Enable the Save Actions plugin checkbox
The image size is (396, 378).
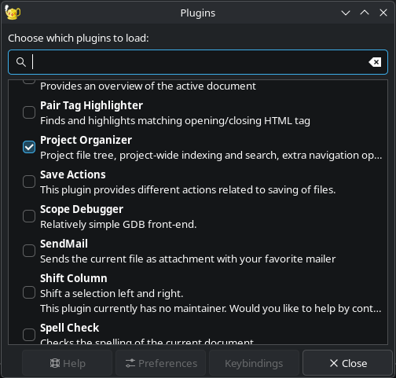(29, 182)
